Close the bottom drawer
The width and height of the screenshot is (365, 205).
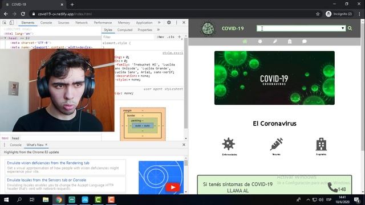click(184, 145)
